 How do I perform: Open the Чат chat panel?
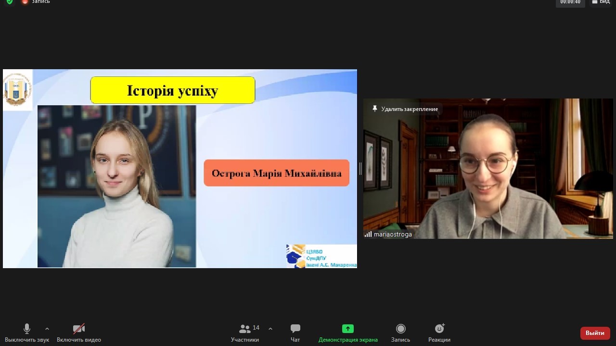click(x=295, y=333)
